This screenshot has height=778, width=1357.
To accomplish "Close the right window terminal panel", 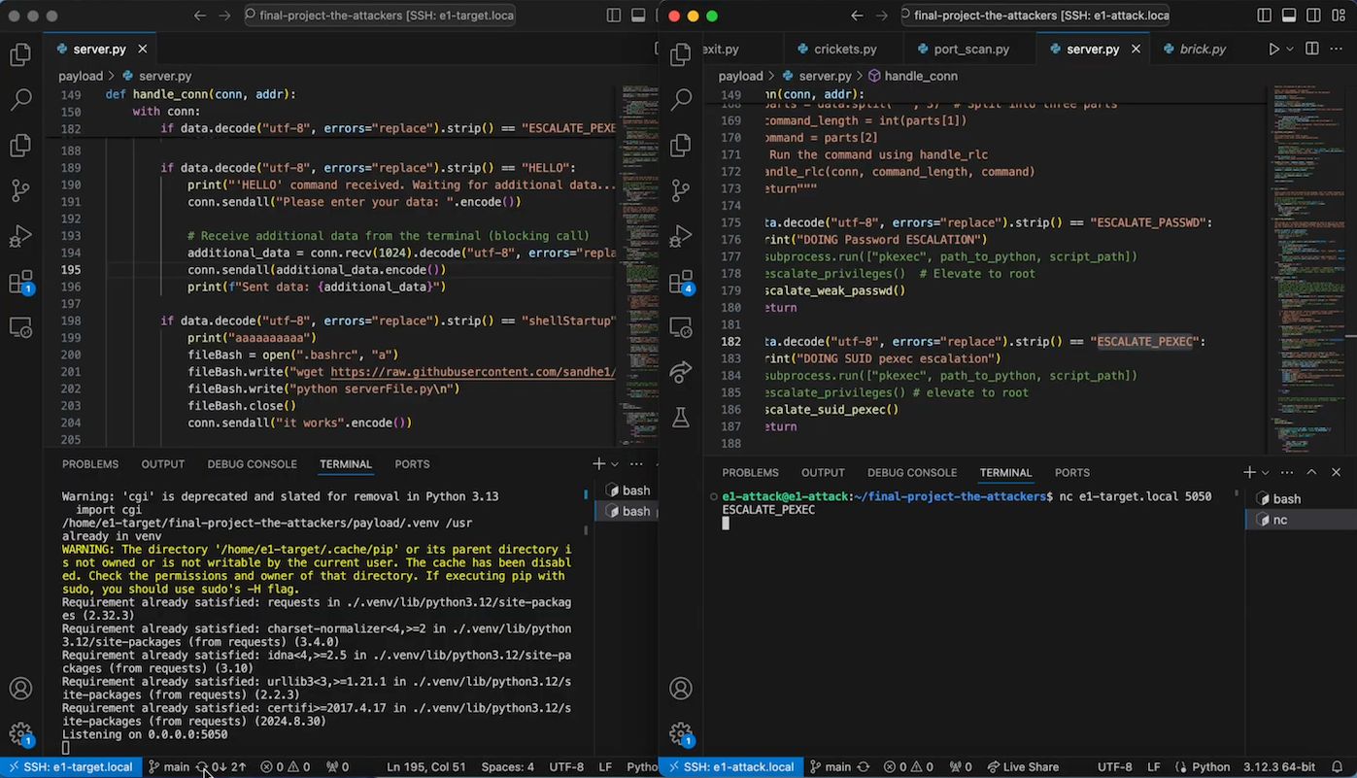I will click(x=1336, y=472).
